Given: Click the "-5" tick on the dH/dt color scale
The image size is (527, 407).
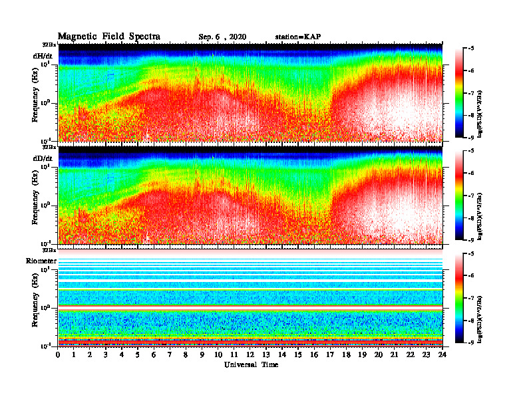Looking at the screenshot, I should point(472,49).
